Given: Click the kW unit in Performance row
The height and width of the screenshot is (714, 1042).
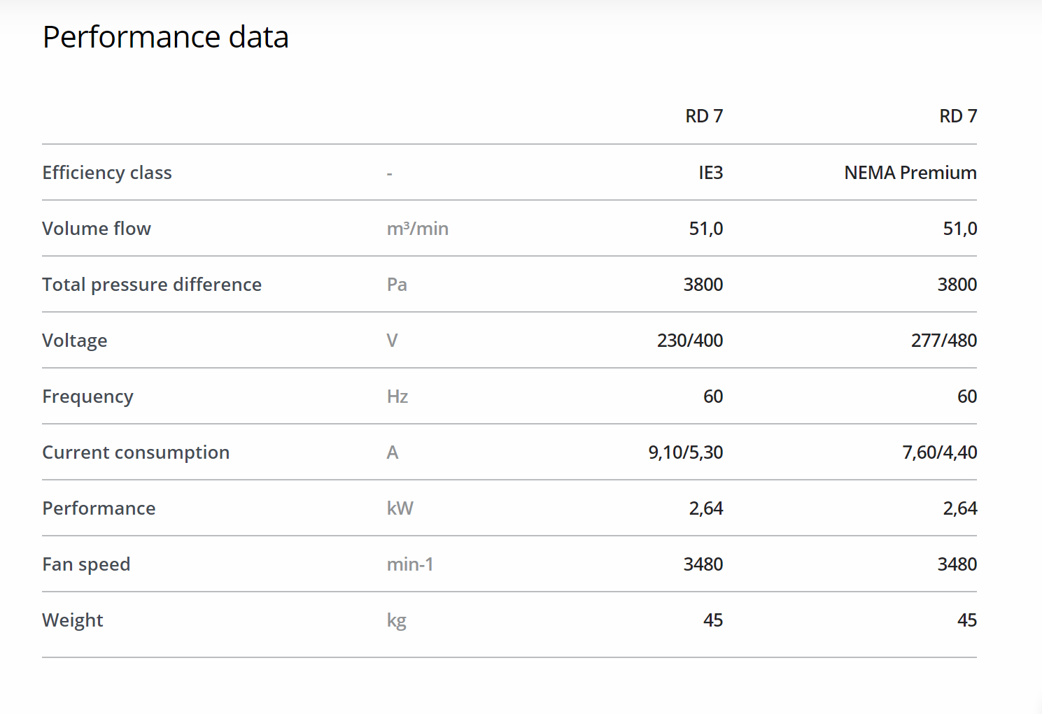Looking at the screenshot, I should click(400, 508).
